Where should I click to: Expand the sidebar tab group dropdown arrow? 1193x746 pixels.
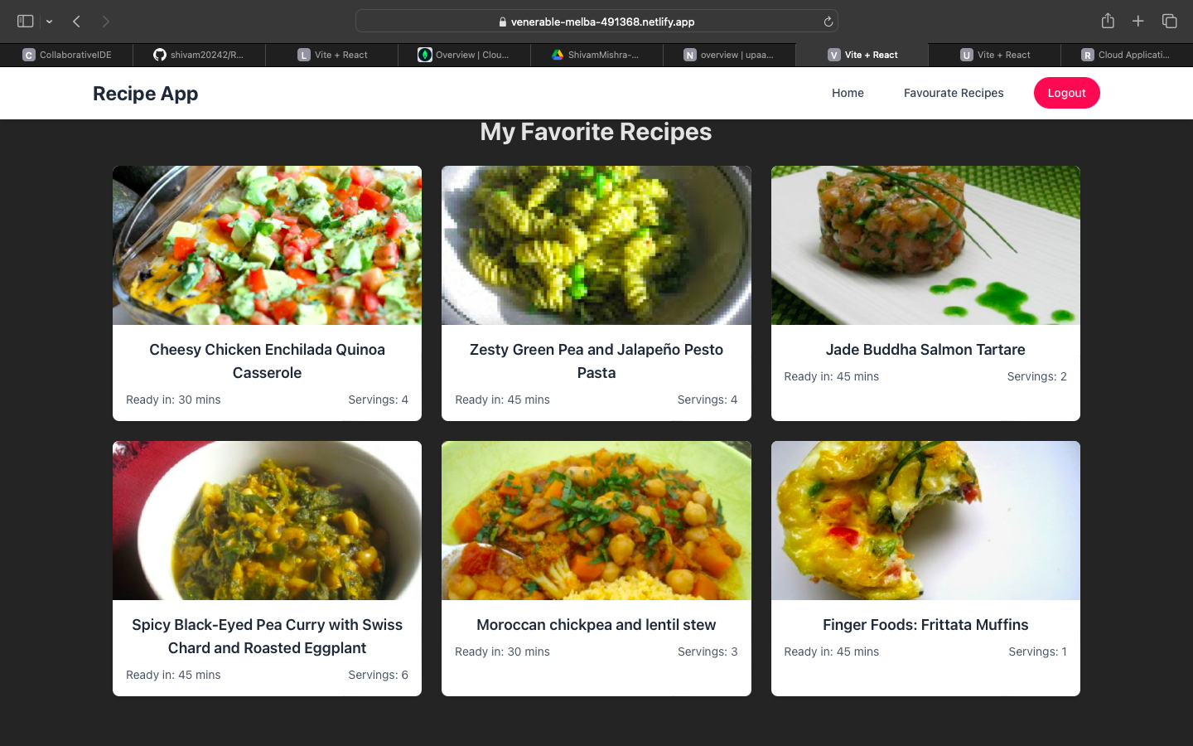click(50, 22)
